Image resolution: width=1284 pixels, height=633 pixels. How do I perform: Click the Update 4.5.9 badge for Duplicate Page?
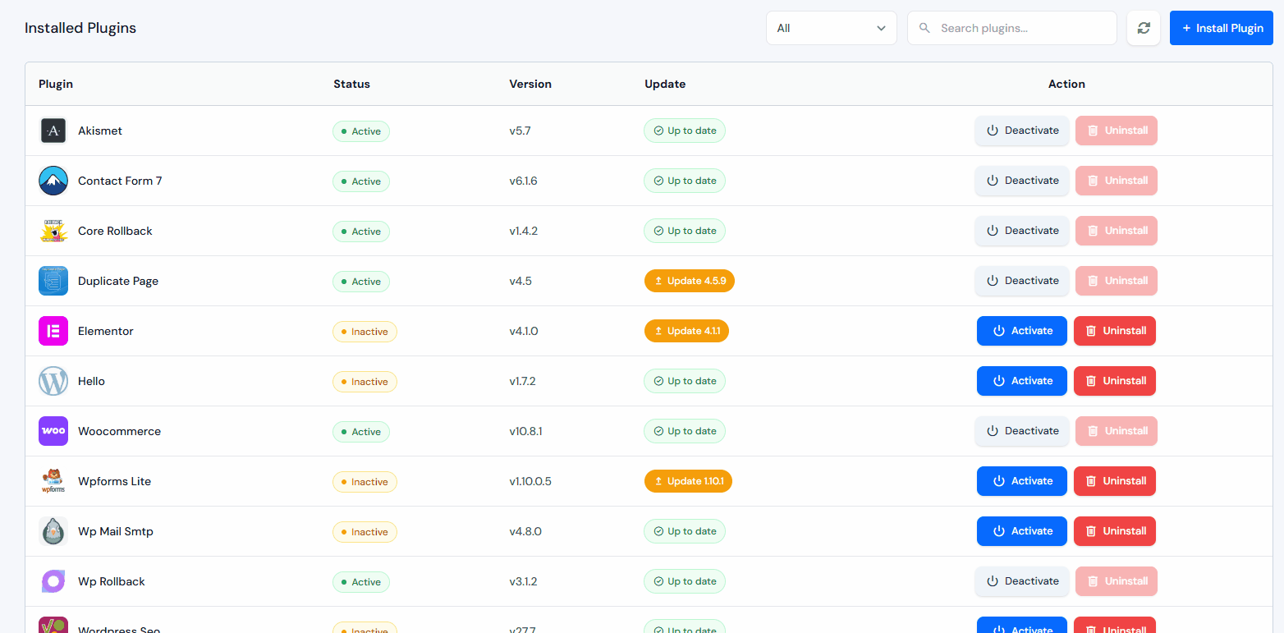coord(690,281)
